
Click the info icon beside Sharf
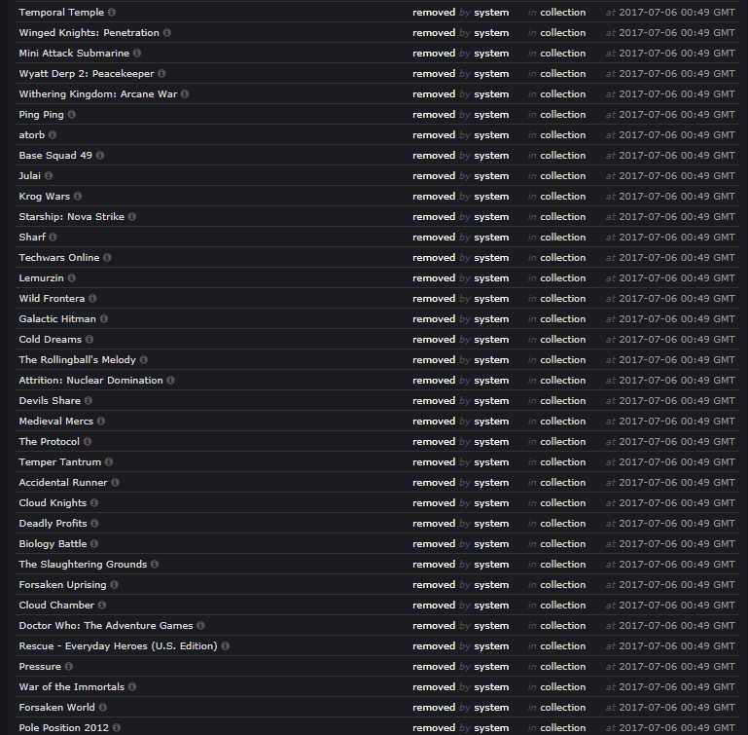[x=53, y=238]
